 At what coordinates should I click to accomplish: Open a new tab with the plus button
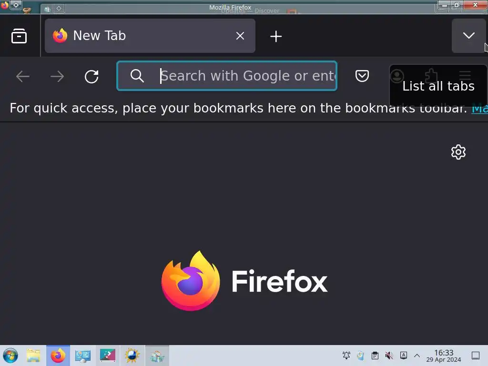[x=276, y=36]
